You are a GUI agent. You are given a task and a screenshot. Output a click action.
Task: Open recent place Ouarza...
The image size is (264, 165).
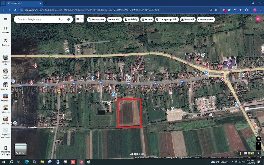point(6,98)
